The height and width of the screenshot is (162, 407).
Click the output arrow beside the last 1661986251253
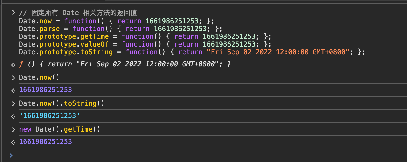pyautogui.click(x=13, y=142)
